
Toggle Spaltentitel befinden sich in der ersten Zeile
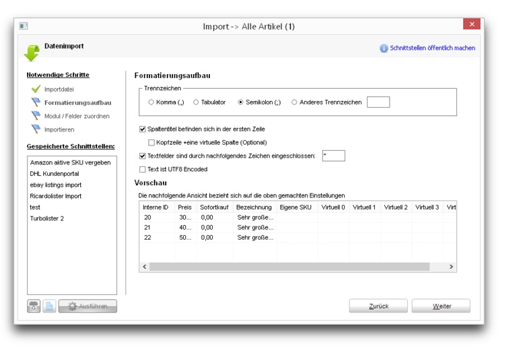click(142, 129)
